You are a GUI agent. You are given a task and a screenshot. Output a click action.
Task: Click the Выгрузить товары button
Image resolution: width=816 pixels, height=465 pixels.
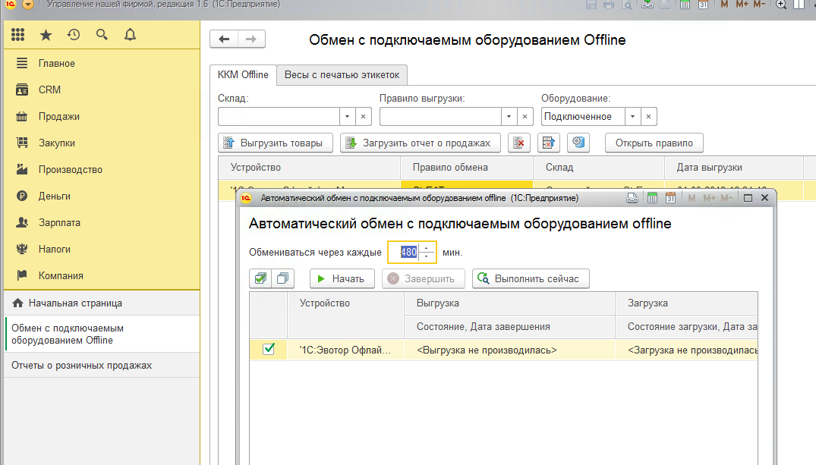(x=275, y=143)
